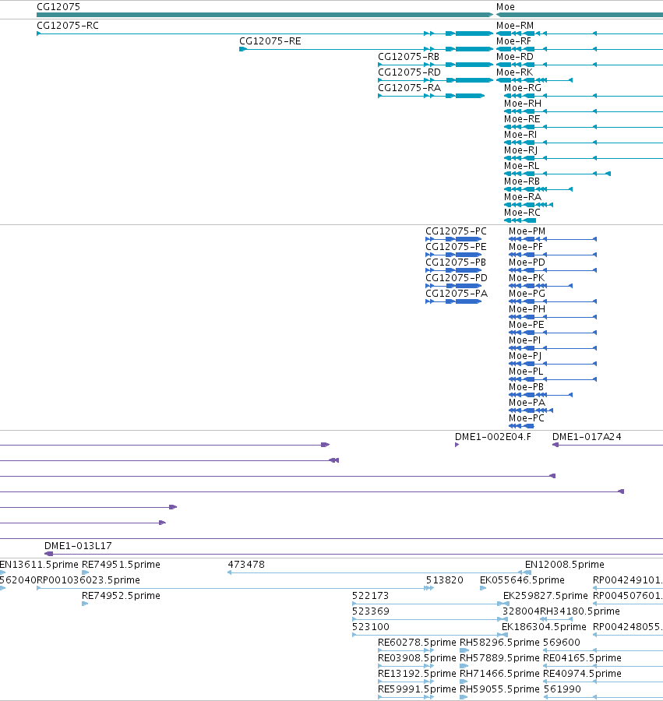Open EST feature RE74951.5prime
Viewport: 663px width, 701px height.
[x=121, y=565]
